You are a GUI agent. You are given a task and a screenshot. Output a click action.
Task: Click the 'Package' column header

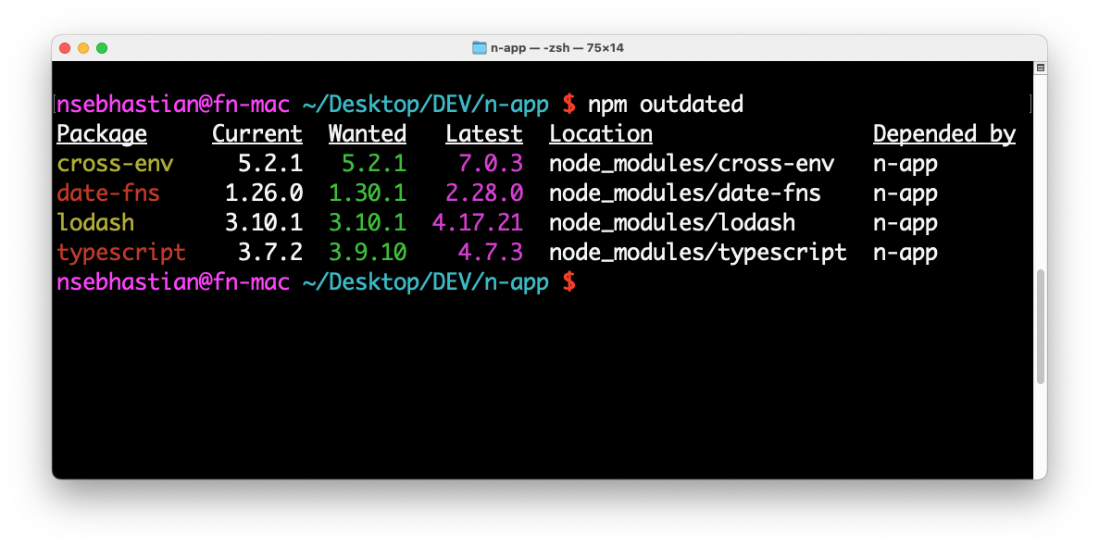coord(102,134)
